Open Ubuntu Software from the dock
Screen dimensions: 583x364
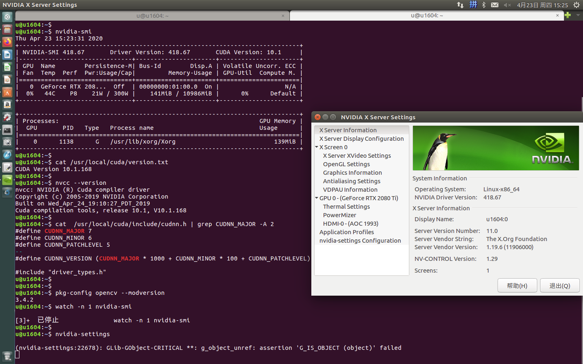[7, 92]
